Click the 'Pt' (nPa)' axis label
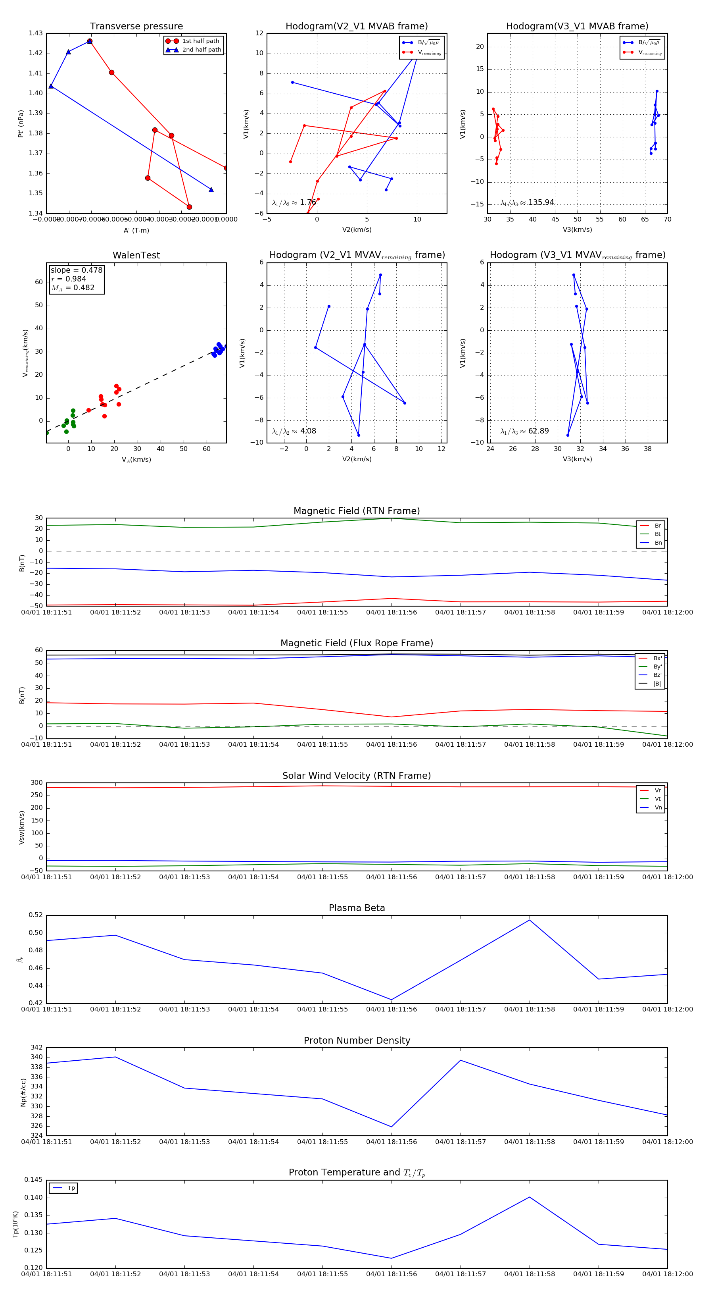The height and width of the screenshot is (1310, 714). 21,123
